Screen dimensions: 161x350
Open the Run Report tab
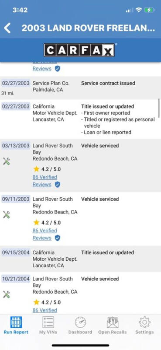16,325
